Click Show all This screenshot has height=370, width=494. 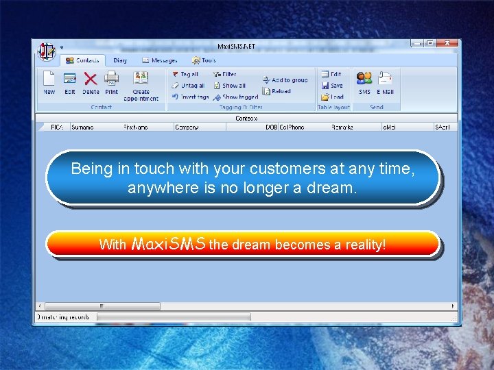click(230, 86)
